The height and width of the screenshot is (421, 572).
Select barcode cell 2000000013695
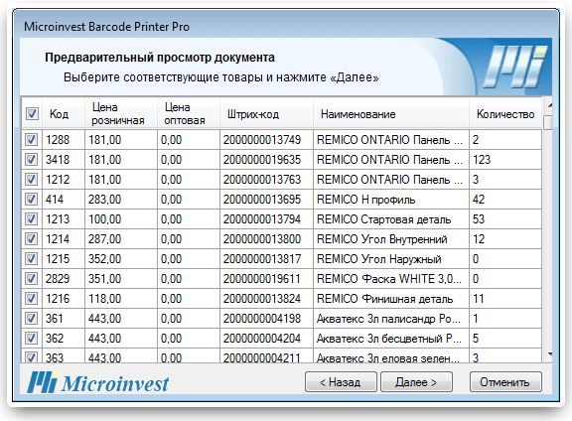(x=267, y=200)
